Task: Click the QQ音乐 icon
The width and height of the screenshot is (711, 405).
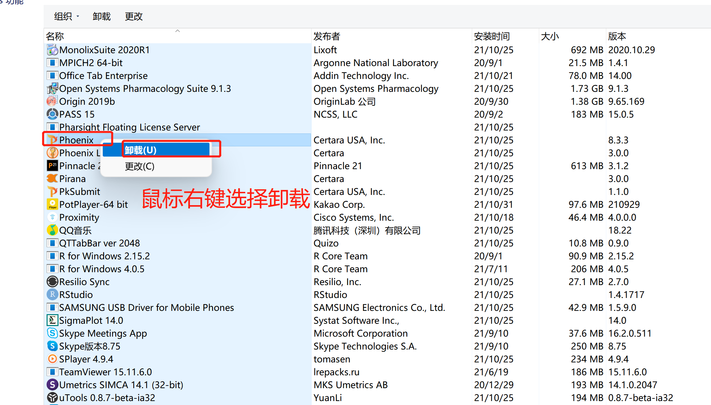Action: click(52, 230)
